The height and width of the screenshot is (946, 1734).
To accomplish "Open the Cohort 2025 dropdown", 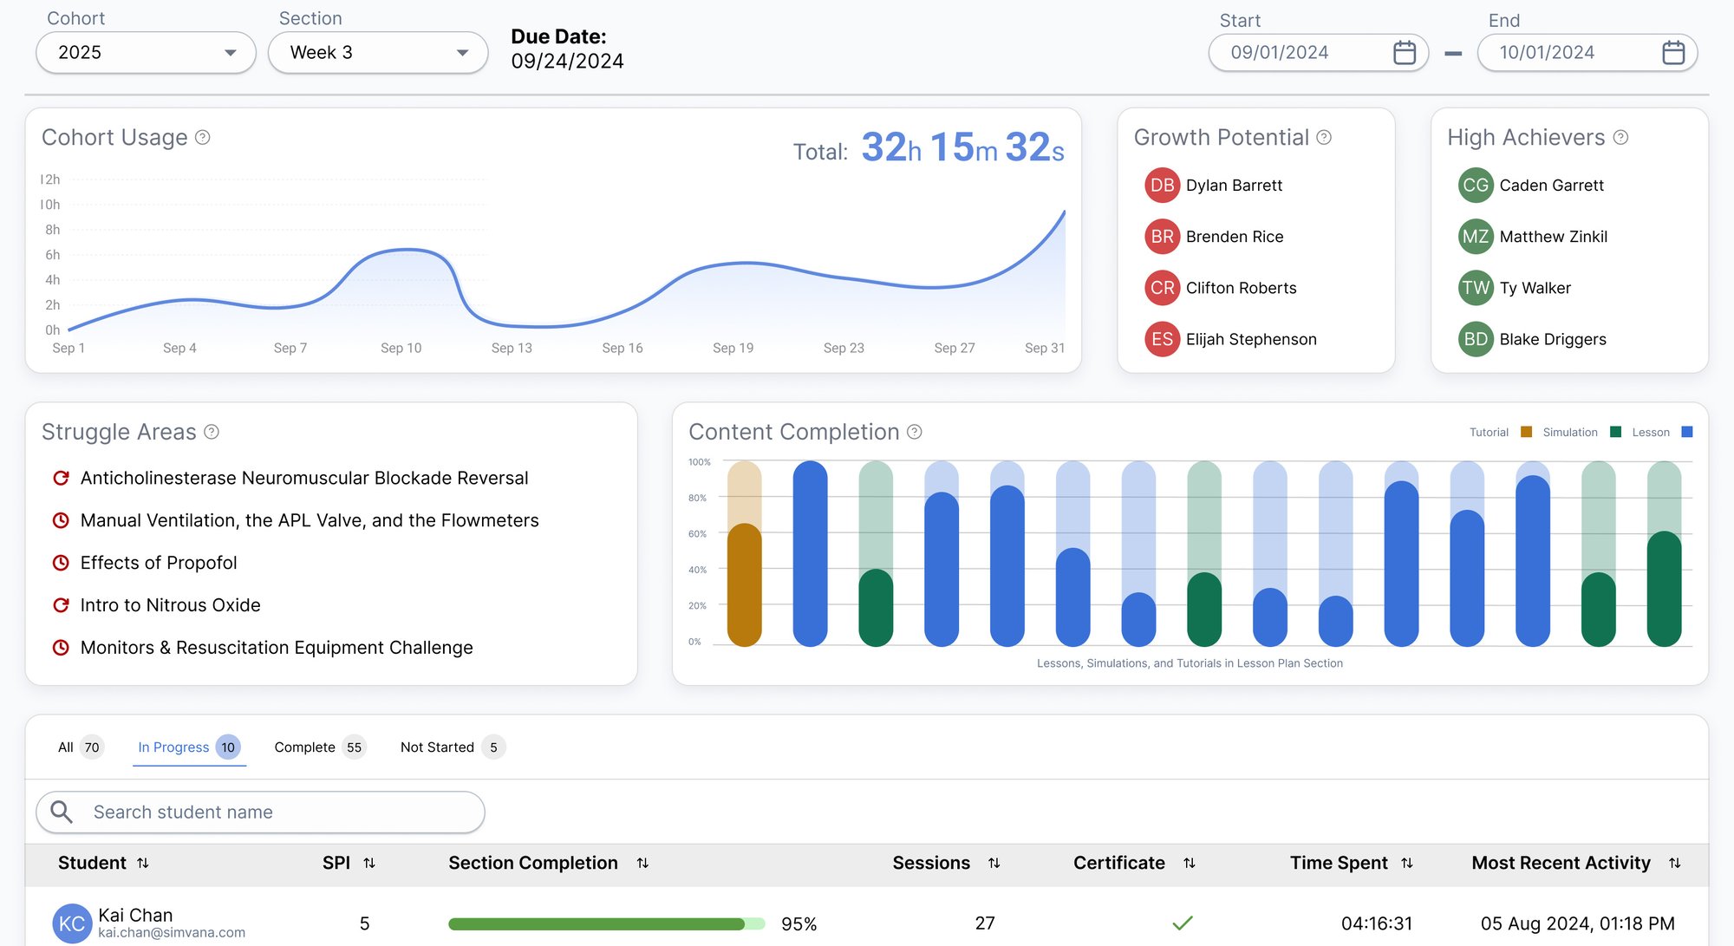I will [x=146, y=53].
